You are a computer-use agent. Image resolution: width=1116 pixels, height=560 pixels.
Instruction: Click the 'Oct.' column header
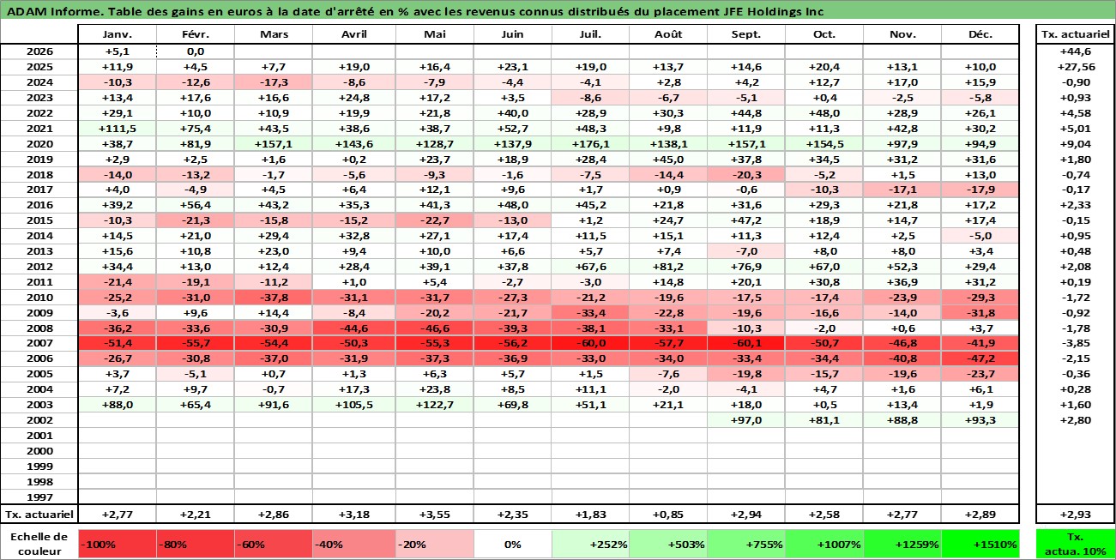pyautogui.click(x=824, y=34)
